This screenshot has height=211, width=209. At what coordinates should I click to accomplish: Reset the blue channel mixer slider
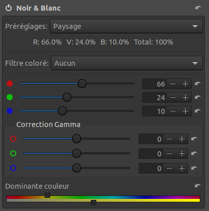(x=198, y=111)
